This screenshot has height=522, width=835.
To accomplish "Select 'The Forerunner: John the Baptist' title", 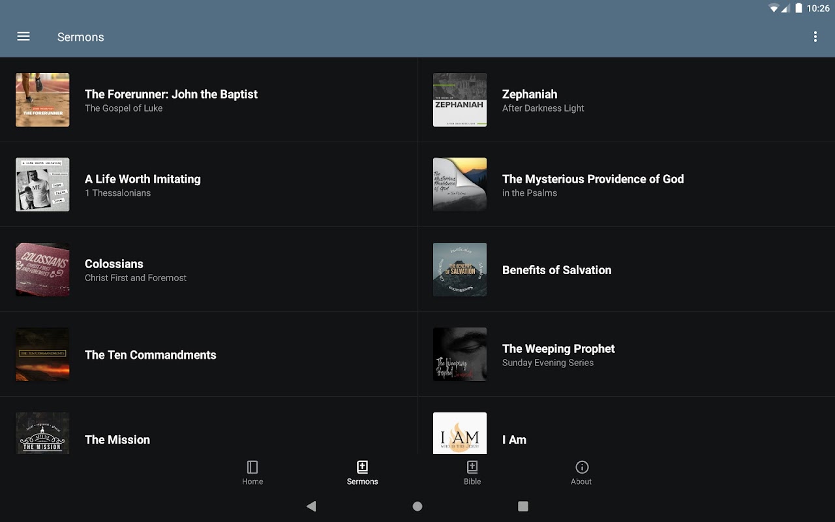I will (x=171, y=94).
